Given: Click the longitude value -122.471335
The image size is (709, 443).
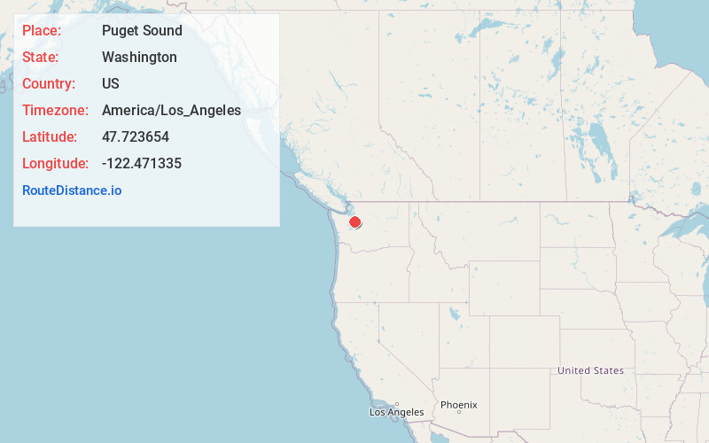Looking at the screenshot, I should (x=142, y=163).
